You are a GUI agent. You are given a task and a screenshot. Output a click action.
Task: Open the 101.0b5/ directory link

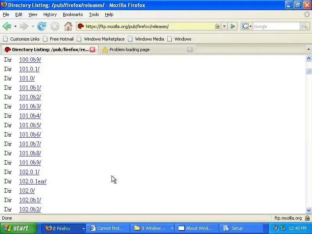[30, 125]
